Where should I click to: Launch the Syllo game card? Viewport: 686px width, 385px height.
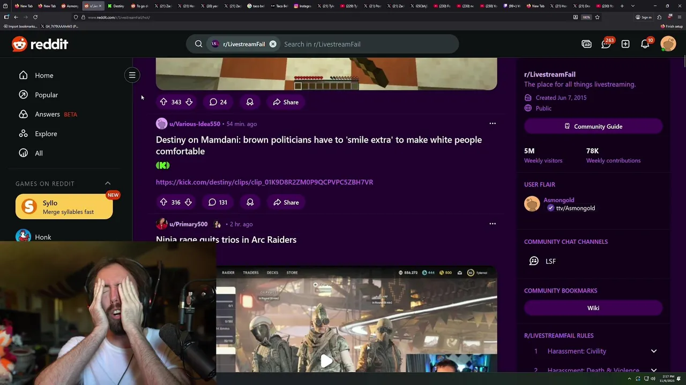click(x=64, y=207)
